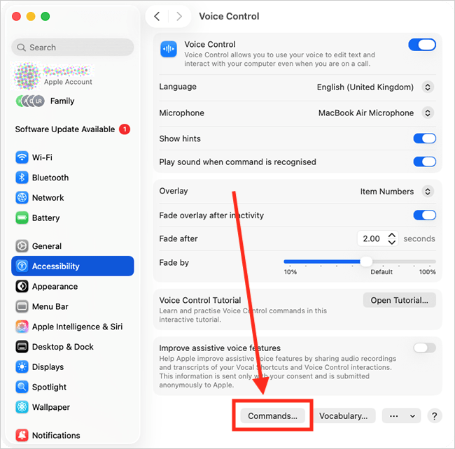Open Wi-Fi settings icon in sidebar
Viewport: 455px width, 449px height.
point(22,157)
